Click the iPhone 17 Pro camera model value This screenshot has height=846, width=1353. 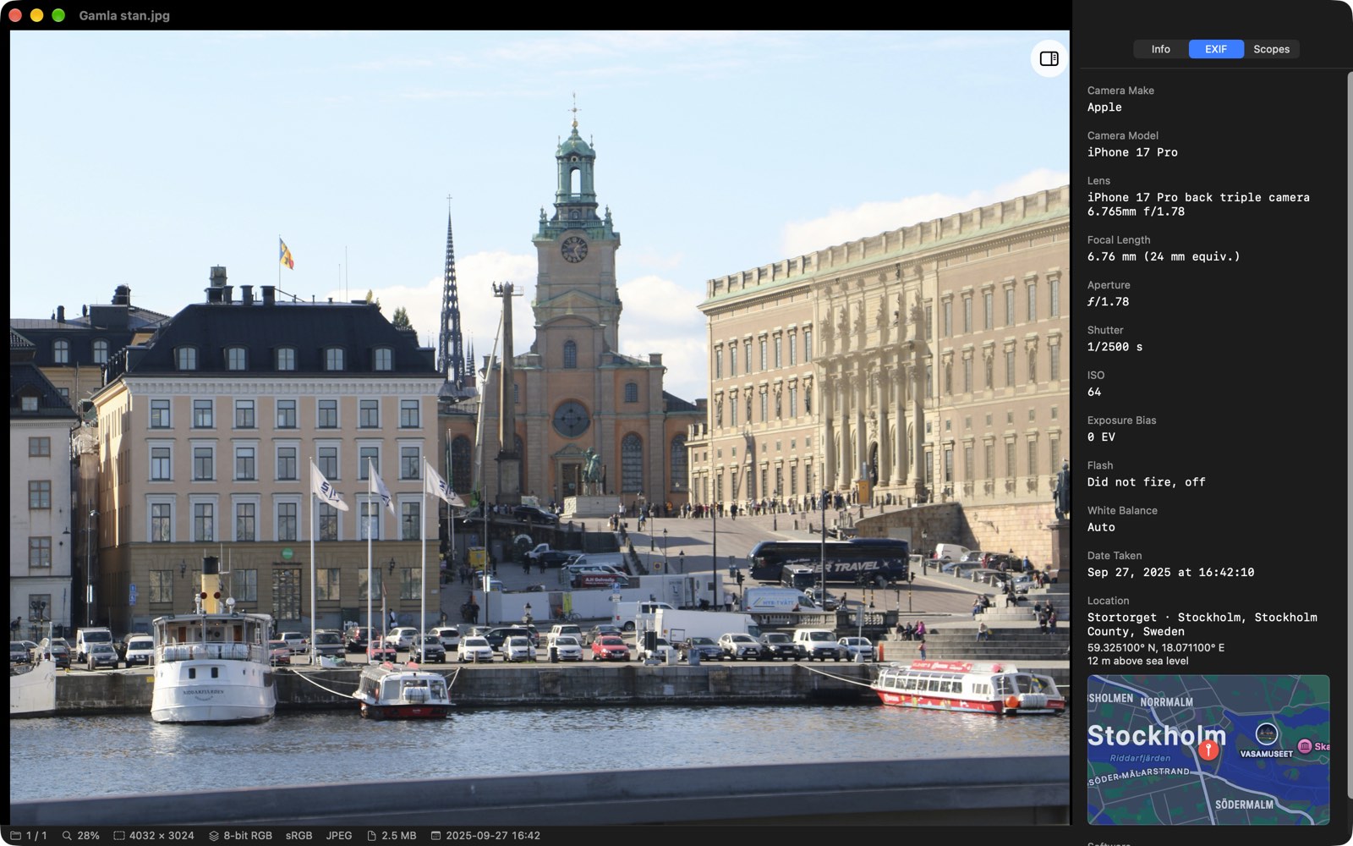[x=1132, y=152]
